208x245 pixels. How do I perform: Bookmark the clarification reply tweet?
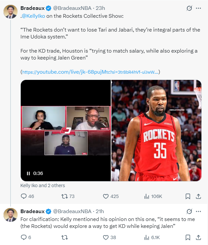[x=188, y=237]
